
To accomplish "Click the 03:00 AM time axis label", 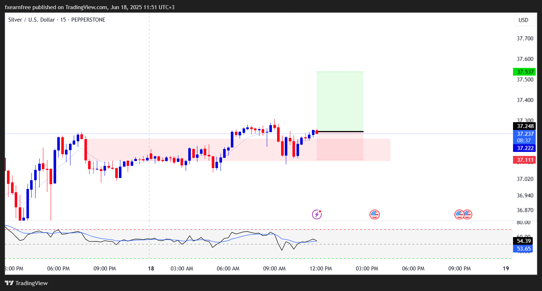I will [182, 269].
